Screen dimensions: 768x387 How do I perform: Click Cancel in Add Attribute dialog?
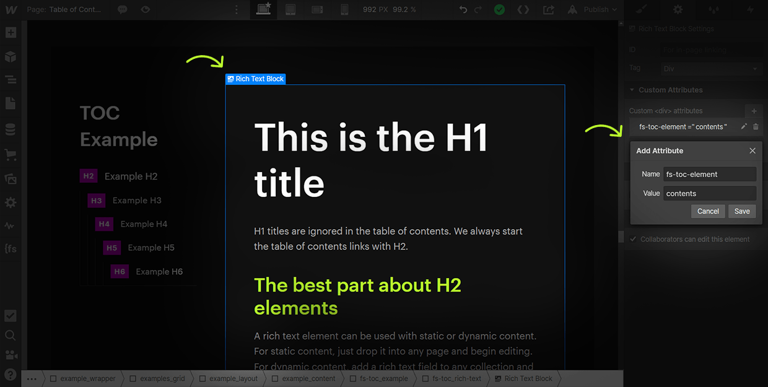pyautogui.click(x=708, y=211)
